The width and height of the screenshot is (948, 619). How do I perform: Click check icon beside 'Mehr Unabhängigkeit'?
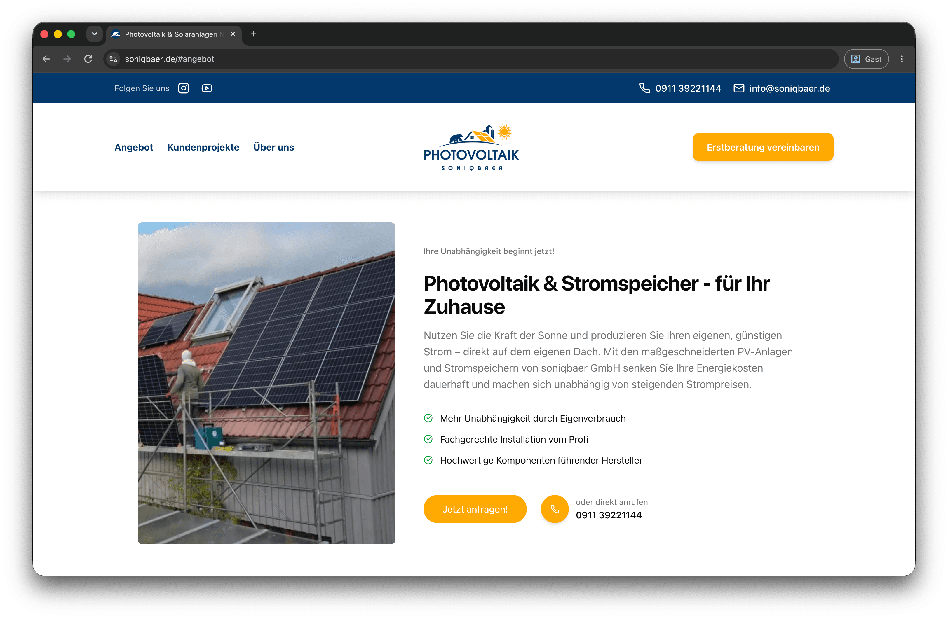[x=428, y=418]
